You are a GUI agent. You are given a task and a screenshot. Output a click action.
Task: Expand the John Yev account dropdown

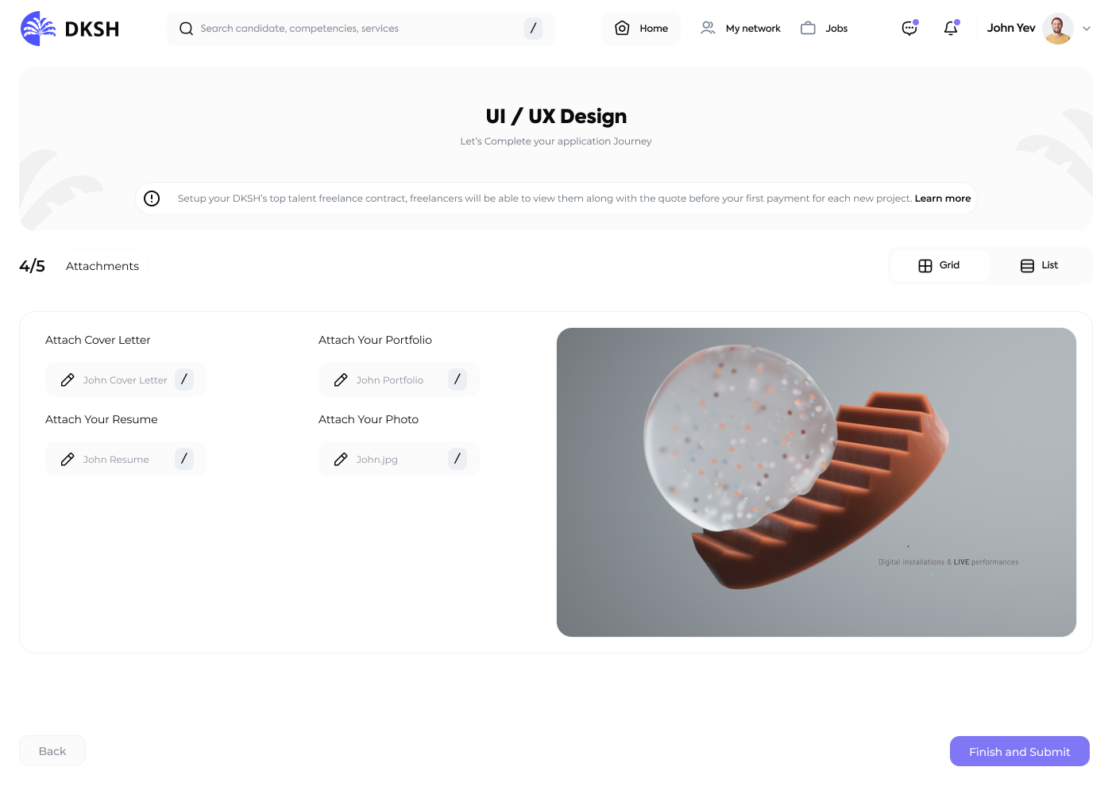point(1087,29)
